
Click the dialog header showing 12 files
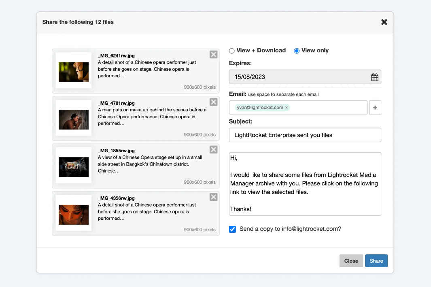tap(78, 22)
